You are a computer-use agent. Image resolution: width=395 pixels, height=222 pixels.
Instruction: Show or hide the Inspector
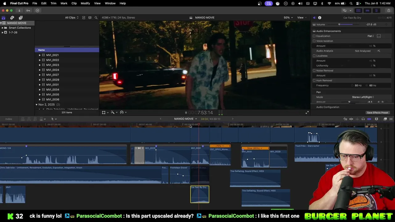tap(376, 10)
